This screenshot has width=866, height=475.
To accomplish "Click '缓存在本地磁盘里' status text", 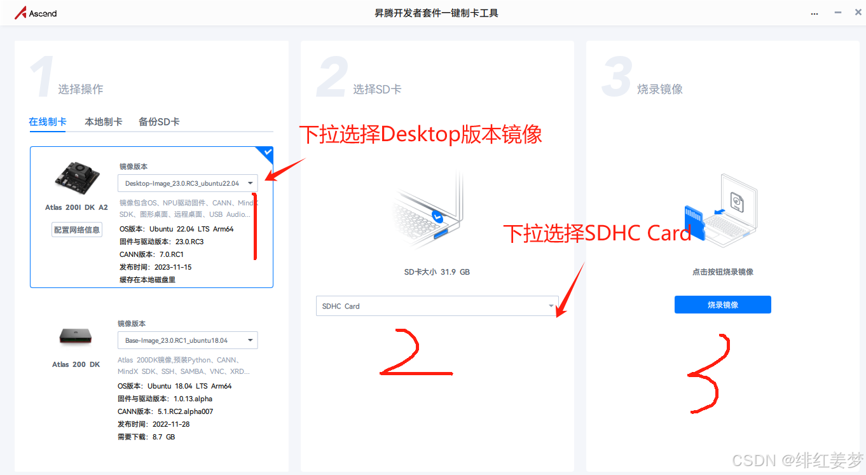I will coord(148,280).
